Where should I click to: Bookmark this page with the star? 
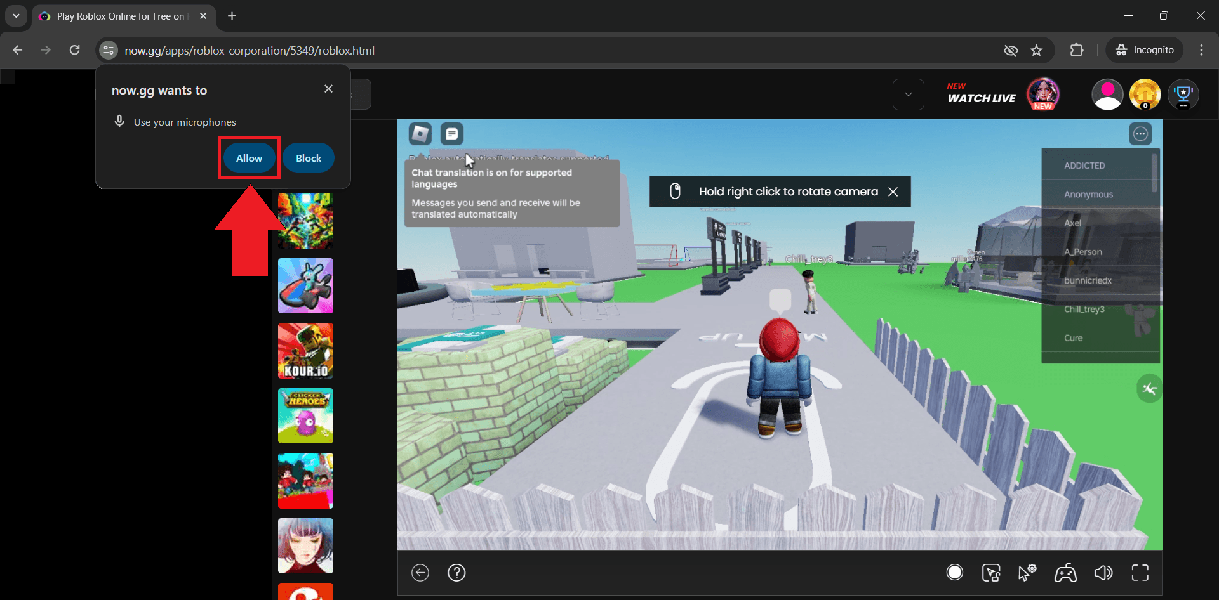click(1037, 50)
